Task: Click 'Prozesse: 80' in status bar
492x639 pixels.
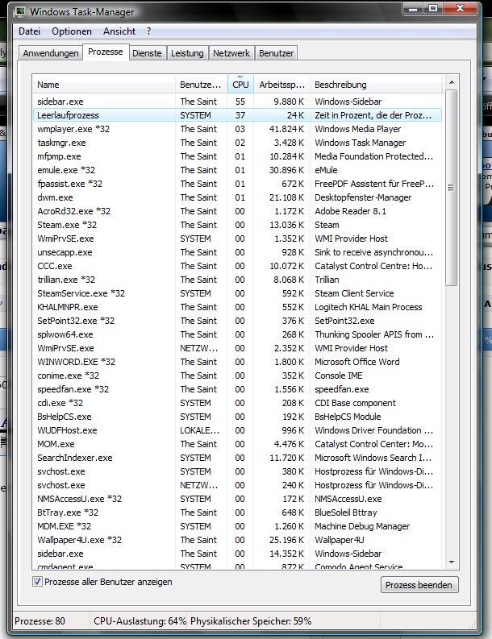Action: coord(40,621)
